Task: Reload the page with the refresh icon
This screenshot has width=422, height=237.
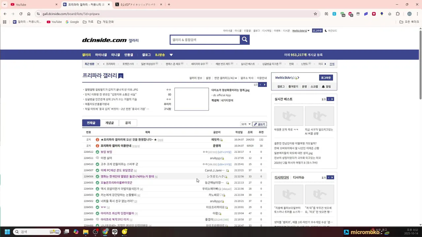Action: [21, 14]
